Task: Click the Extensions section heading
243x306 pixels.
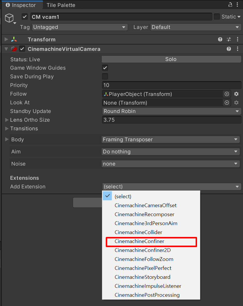Action: coord(25,178)
